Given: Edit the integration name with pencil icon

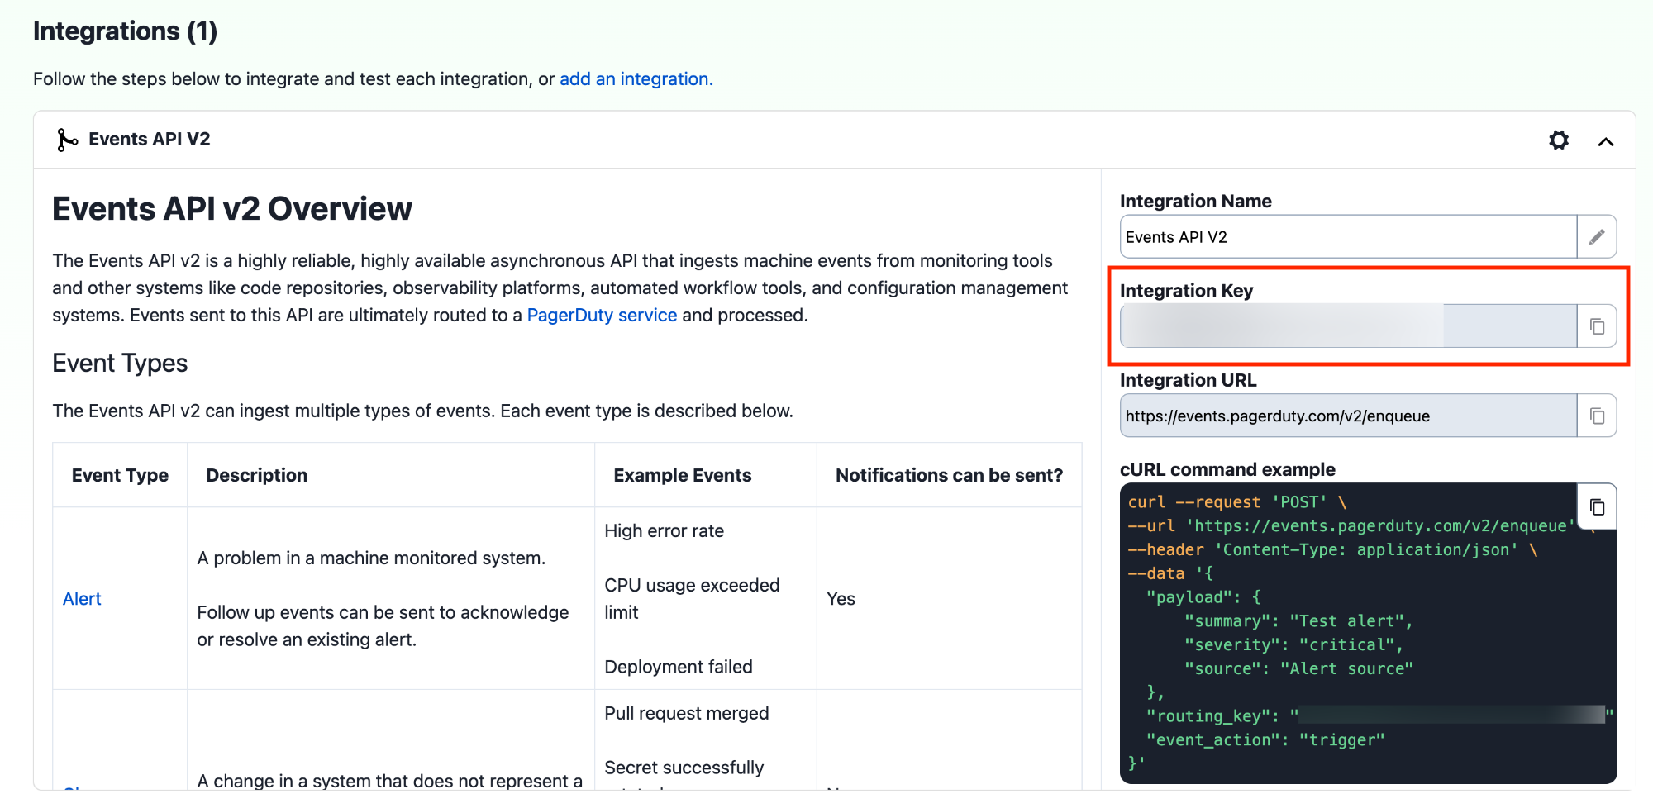Looking at the screenshot, I should [x=1597, y=237].
